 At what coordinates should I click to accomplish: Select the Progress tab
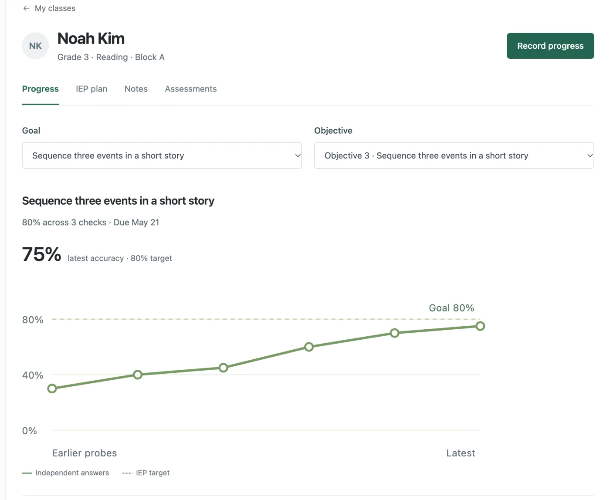[41, 89]
